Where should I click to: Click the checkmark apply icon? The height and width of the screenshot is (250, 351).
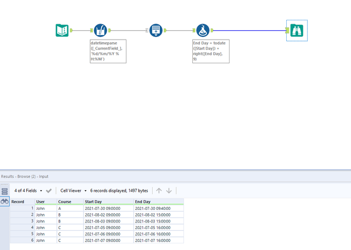[49, 191]
